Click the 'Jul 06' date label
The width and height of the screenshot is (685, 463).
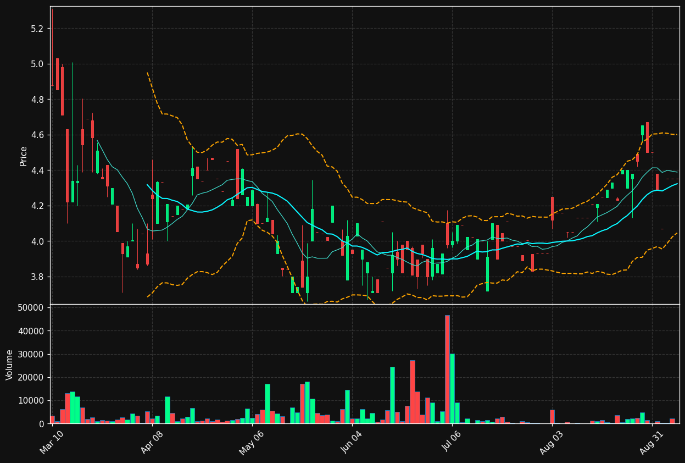coord(452,442)
